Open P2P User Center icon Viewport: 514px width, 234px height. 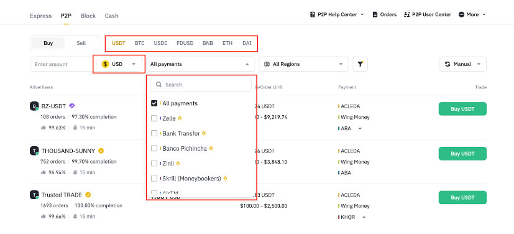pos(407,14)
